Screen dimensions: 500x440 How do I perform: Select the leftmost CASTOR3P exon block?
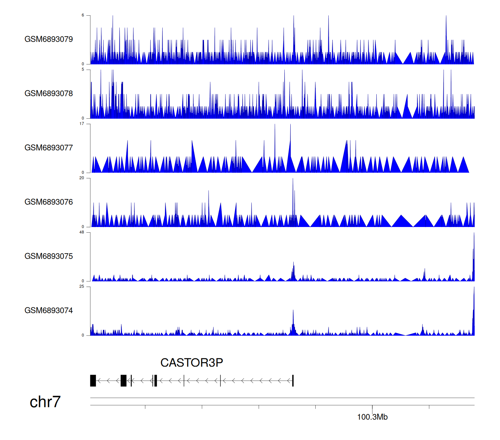(x=93, y=381)
